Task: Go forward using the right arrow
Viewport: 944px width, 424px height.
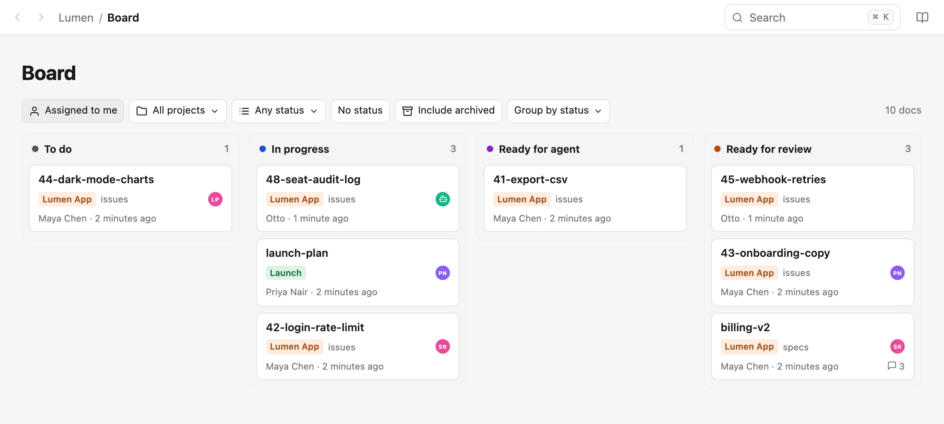Action: (x=40, y=17)
